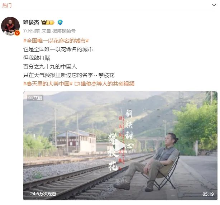Click the 05:19 video duration label
Viewport: 220px width, 205px height.
208,194
